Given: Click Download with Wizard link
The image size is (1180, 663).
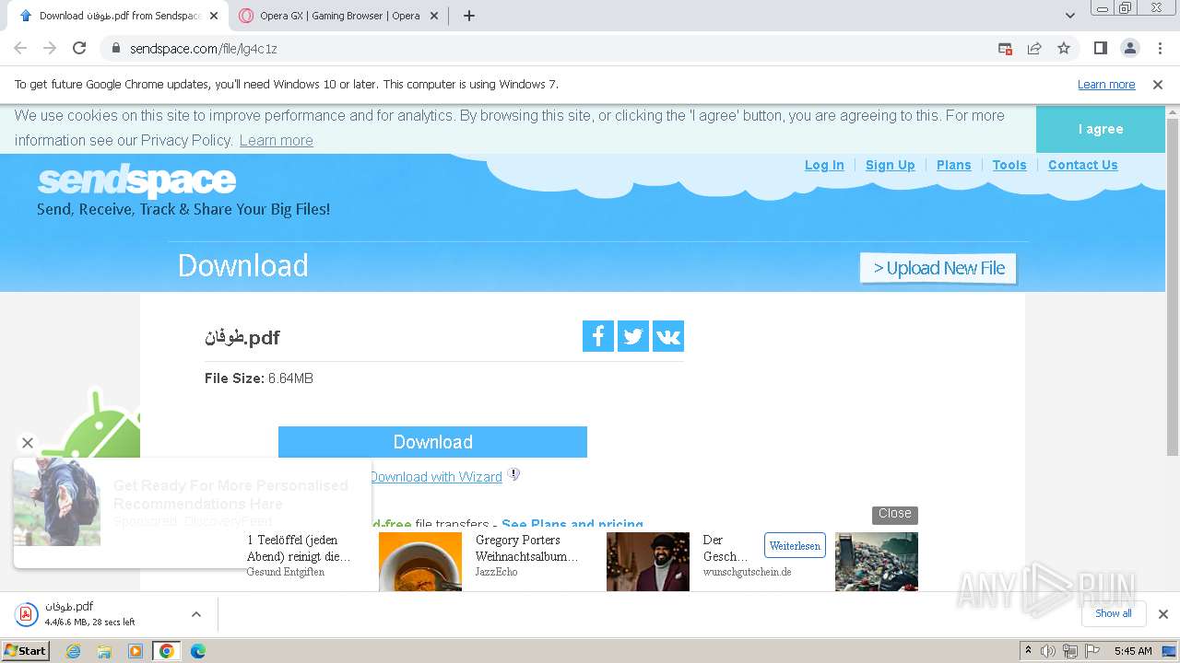Looking at the screenshot, I should [x=436, y=477].
